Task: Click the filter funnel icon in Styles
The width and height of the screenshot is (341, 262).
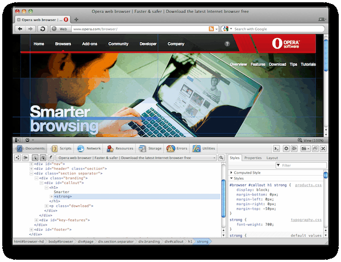Action: (278, 165)
